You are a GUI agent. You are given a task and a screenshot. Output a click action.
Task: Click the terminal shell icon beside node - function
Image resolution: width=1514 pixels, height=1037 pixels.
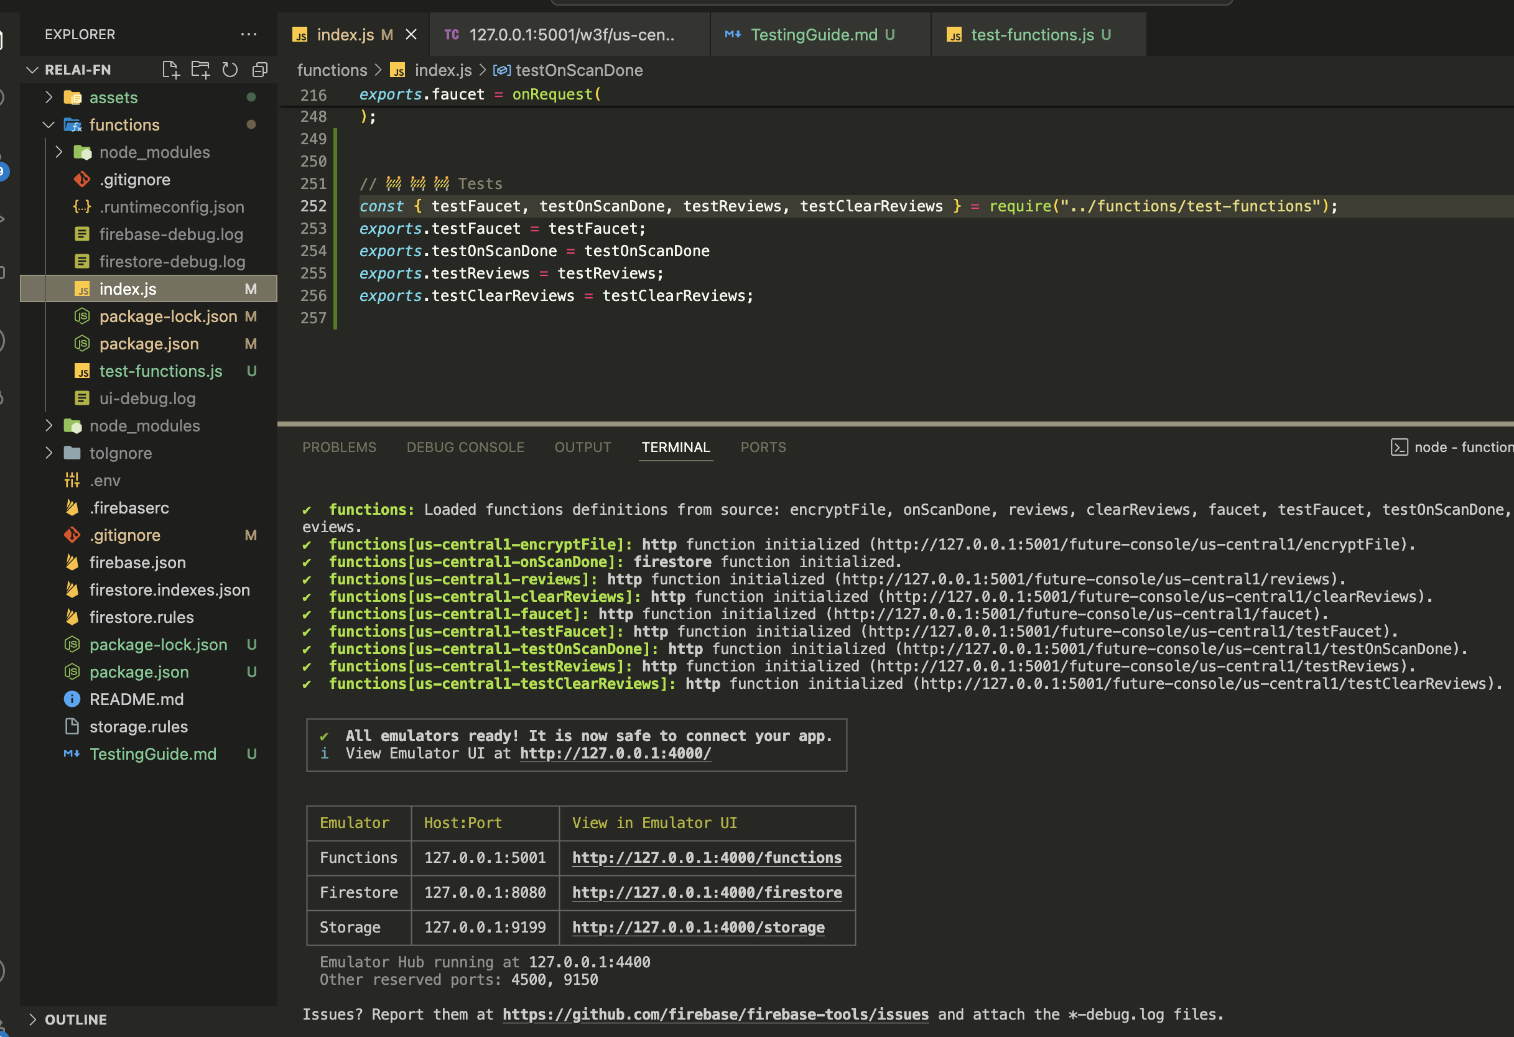click(x=1399, y=447)
